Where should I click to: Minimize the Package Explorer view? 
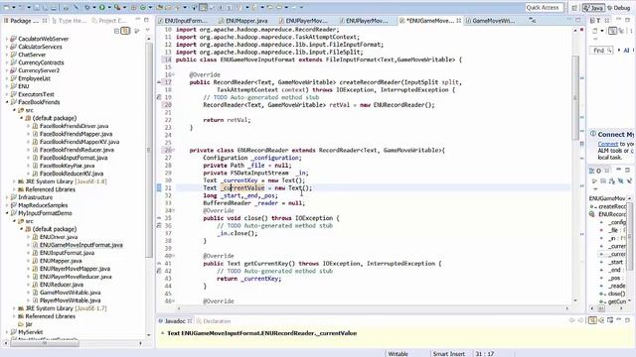(x=137, y=20)
